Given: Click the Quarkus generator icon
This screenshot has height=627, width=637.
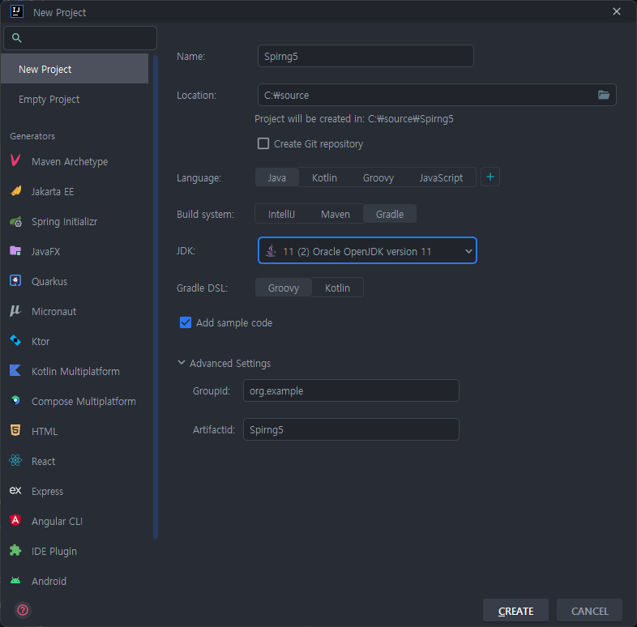Looking at the screenshot, I should click(x=15, y=280).
